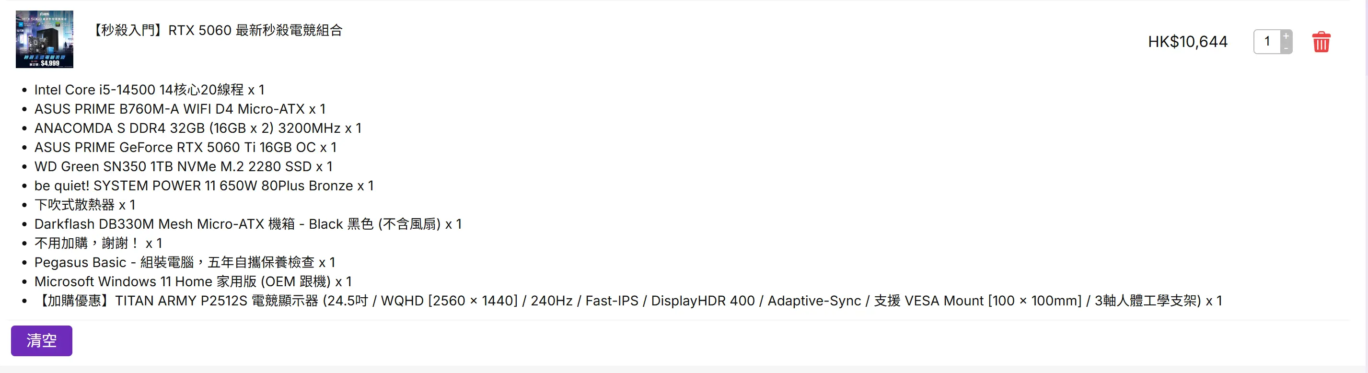This screenshot has width=1368, height=373.
Task: Click the be quiet! SYSTEM POWER 11 item
Action: point(204,186)
